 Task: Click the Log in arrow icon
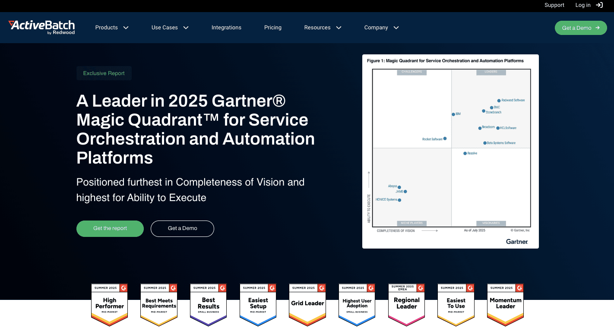(x=599, y=5)
